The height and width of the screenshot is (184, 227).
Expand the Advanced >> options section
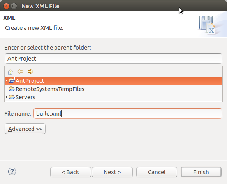25,129
